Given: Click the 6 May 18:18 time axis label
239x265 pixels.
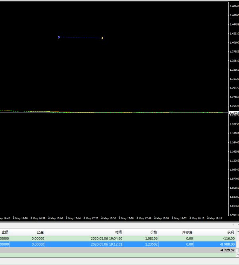Looking at the screenshot, I should coord(215,218).
